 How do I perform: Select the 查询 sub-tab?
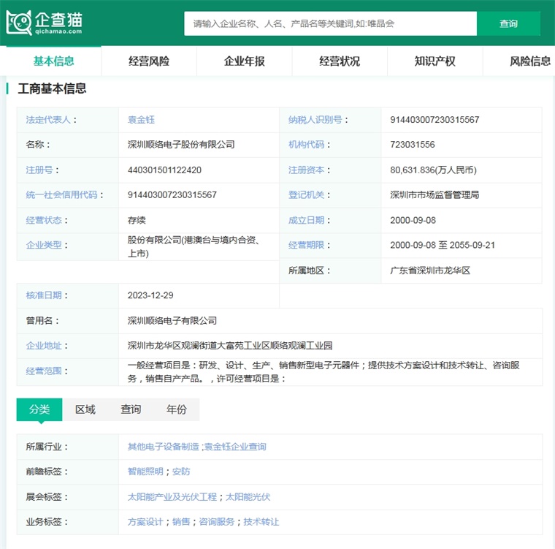coord(131,409)
